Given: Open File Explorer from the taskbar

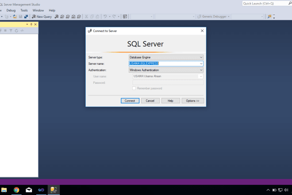Looking at the screenshot, I should (4, 190).
